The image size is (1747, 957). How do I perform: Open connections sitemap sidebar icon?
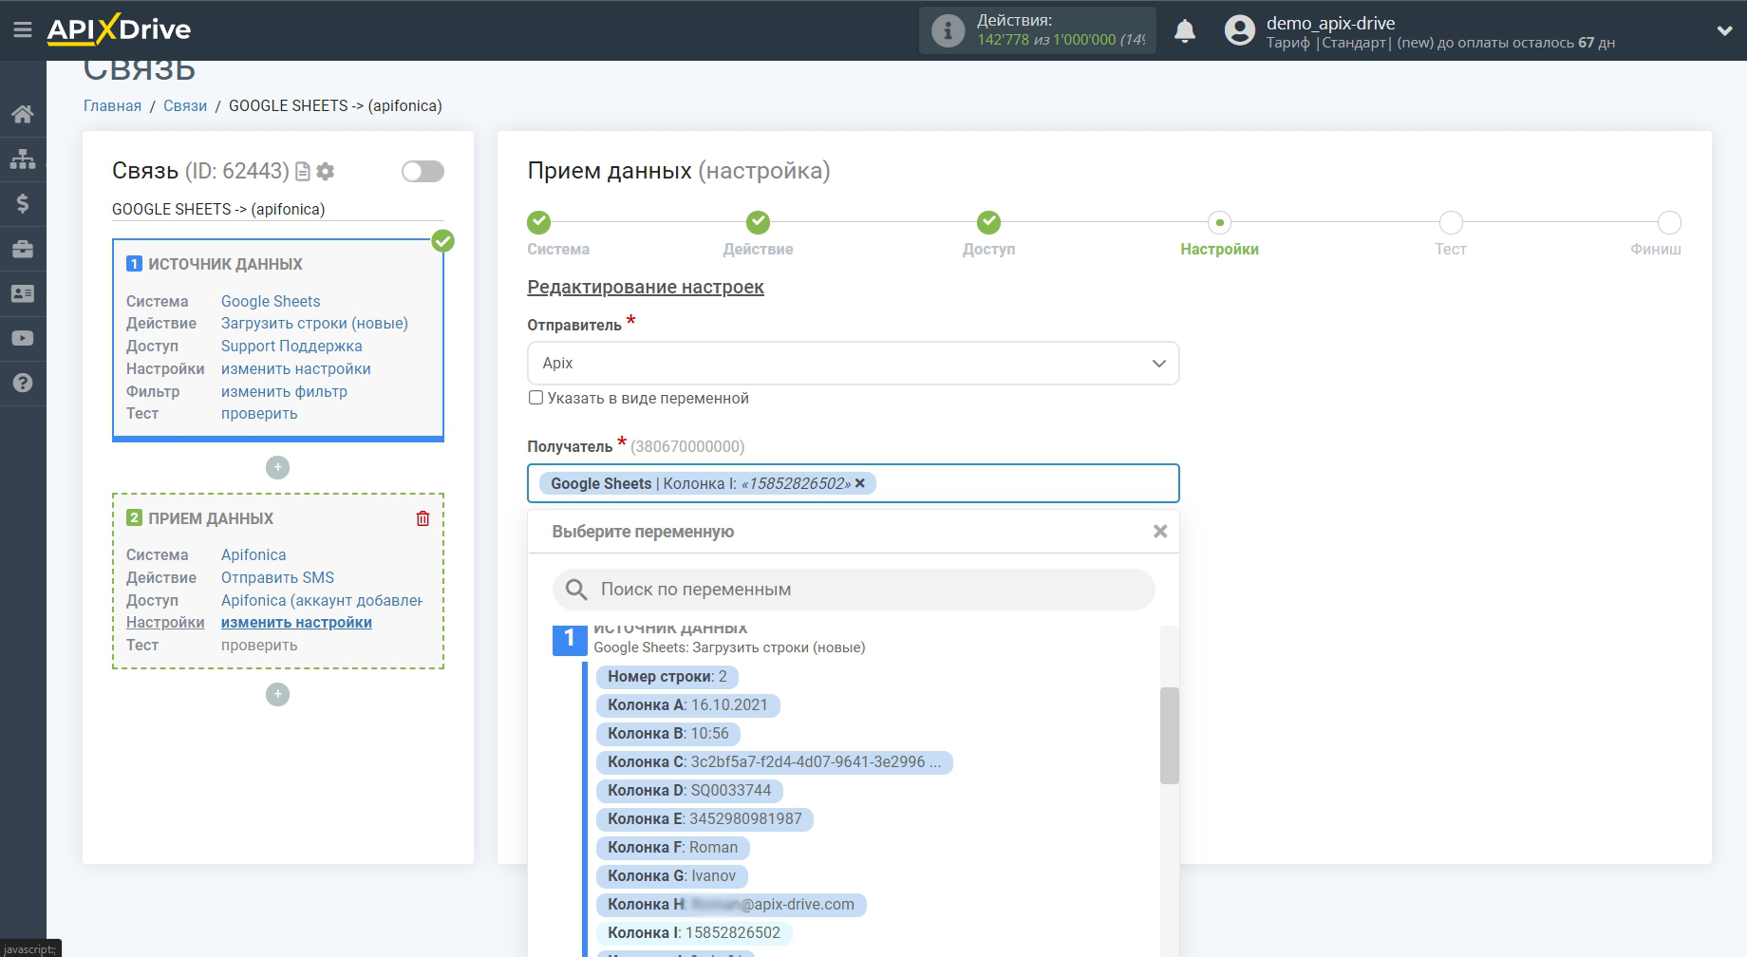(x=23, y=159)
